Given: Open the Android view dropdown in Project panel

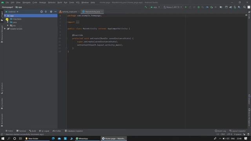Looking at the screenshot, I should (x=12, y=12).
